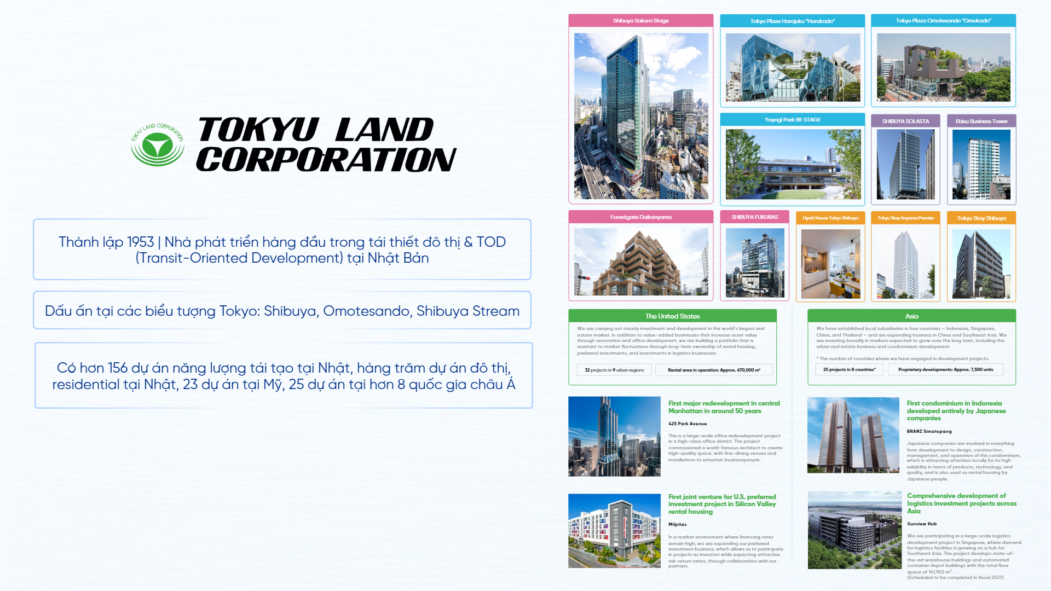Open the Tokyu Plaza Harajuku "Harakado" photo

pyautogui.click(x=793, y=67)
